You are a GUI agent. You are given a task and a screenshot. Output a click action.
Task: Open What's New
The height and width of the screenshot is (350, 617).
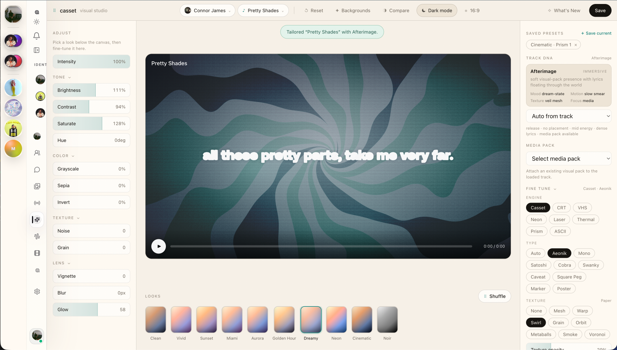(x=564, y=11)
